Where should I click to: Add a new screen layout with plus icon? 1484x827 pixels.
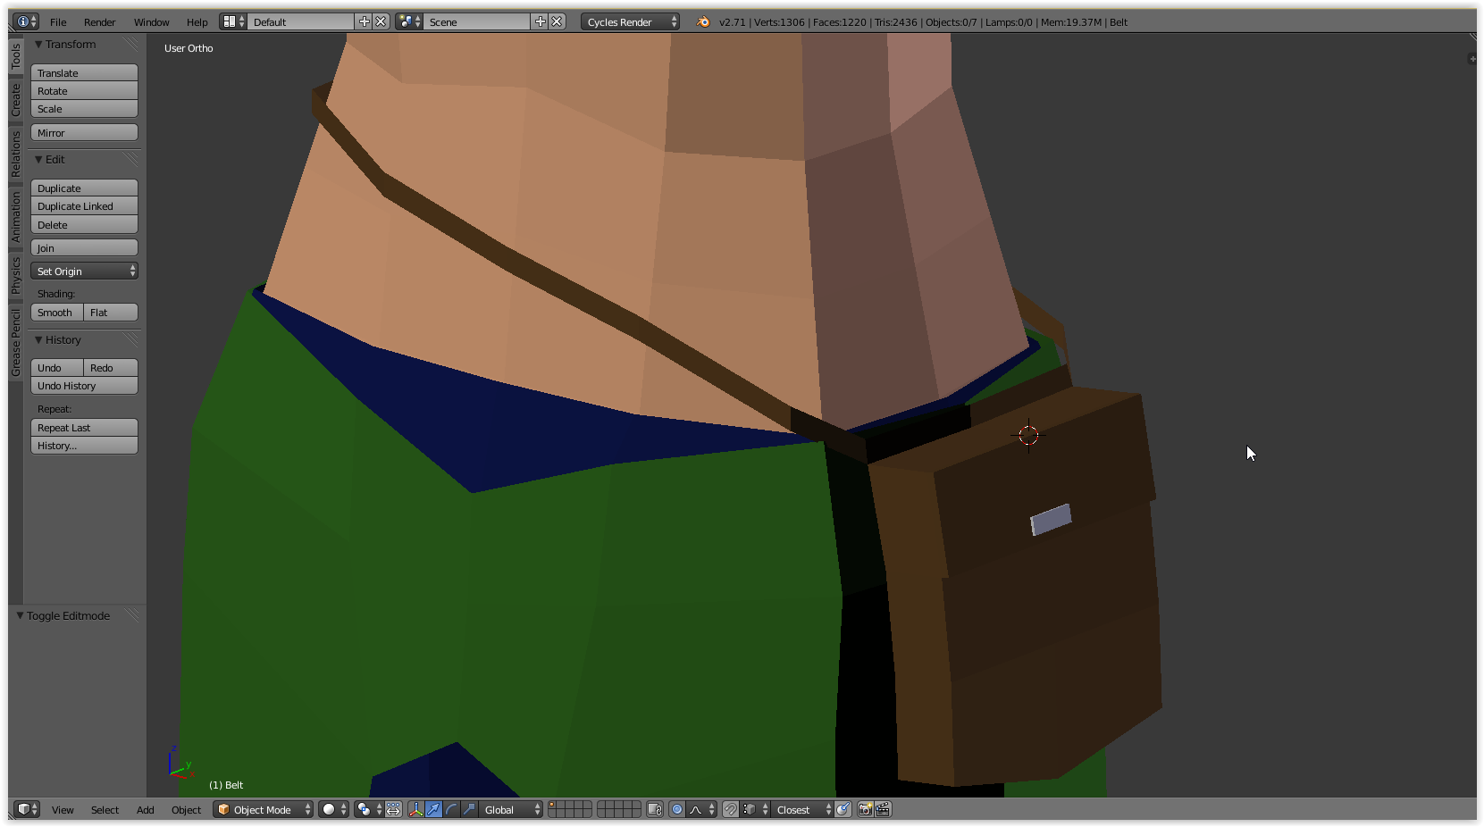tap(364, 21)
